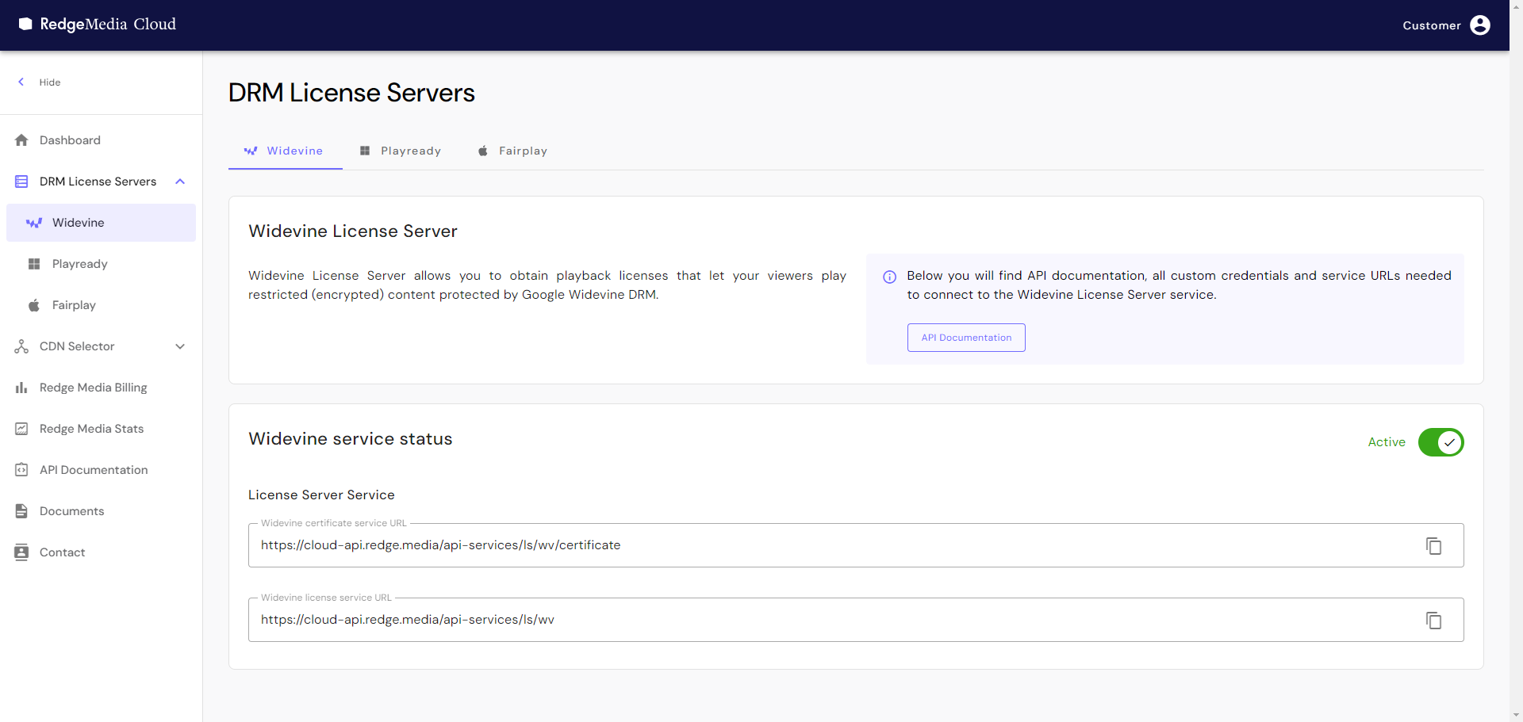The height and width of the screenshot is (722, 1523).
Task: Click the Contact sidebar icon
Action: click(21, 552)
